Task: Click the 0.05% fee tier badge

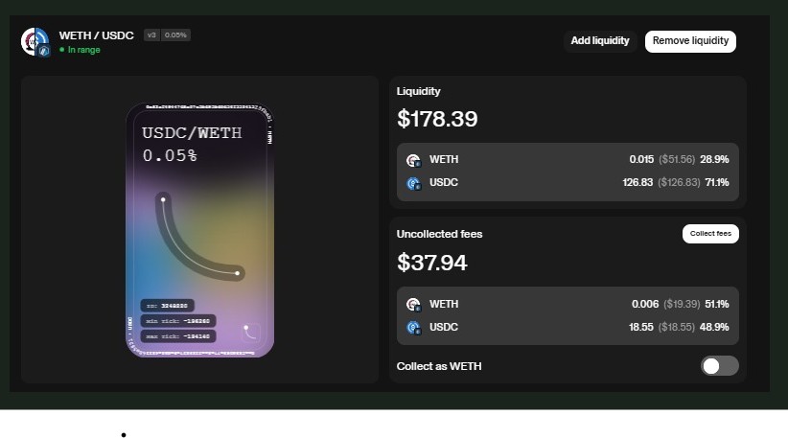Action: (175, 35)
